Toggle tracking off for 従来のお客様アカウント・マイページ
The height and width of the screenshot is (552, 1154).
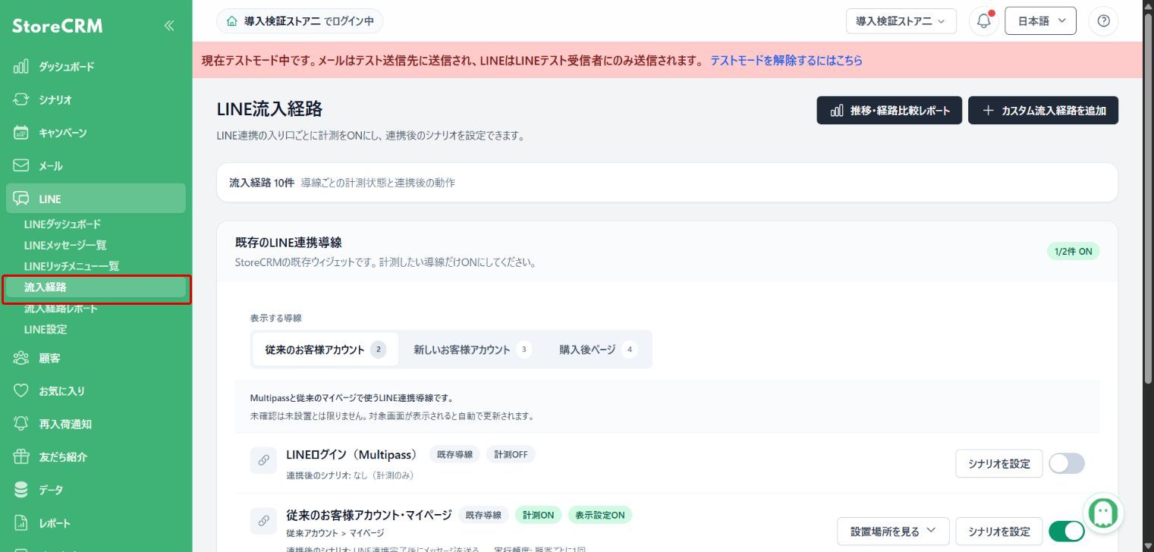tap(1067, 532)
